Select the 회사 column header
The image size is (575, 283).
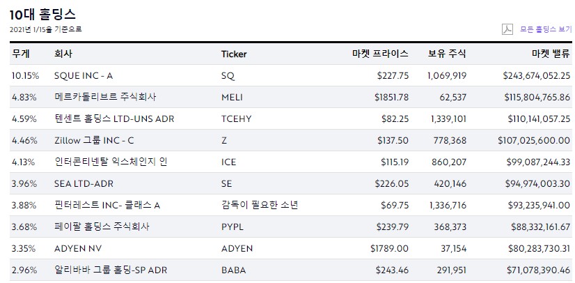(x=63, y=54)
